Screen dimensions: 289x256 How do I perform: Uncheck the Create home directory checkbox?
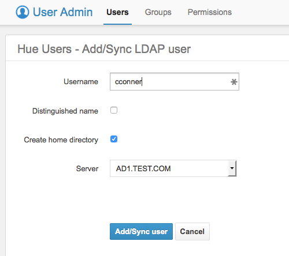click(114, 139)
